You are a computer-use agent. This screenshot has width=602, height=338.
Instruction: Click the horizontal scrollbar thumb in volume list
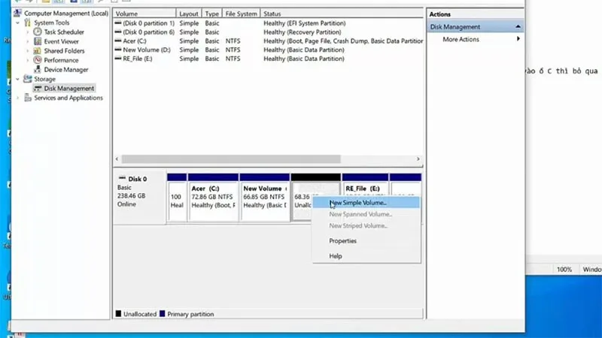pyautogui.click(x=231, y=158)
